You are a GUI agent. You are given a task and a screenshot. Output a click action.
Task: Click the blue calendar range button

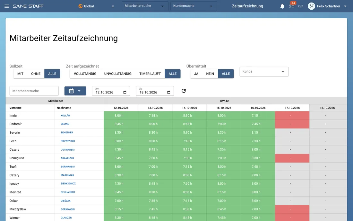tap(75, 91)
